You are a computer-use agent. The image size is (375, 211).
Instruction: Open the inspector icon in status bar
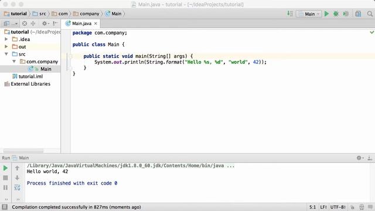362,207
